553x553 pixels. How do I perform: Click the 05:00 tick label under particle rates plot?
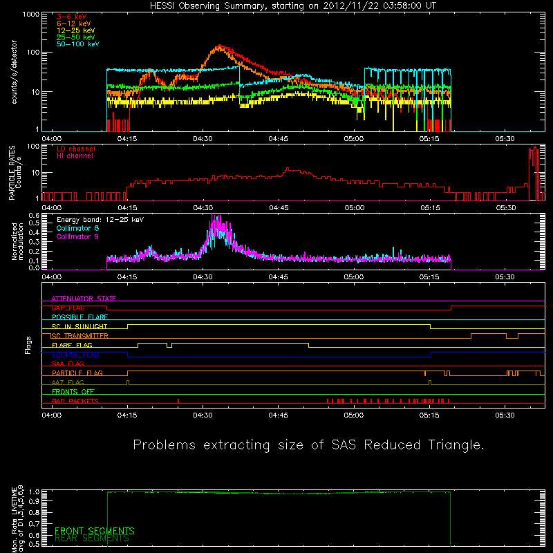click(x=355, y=208)
